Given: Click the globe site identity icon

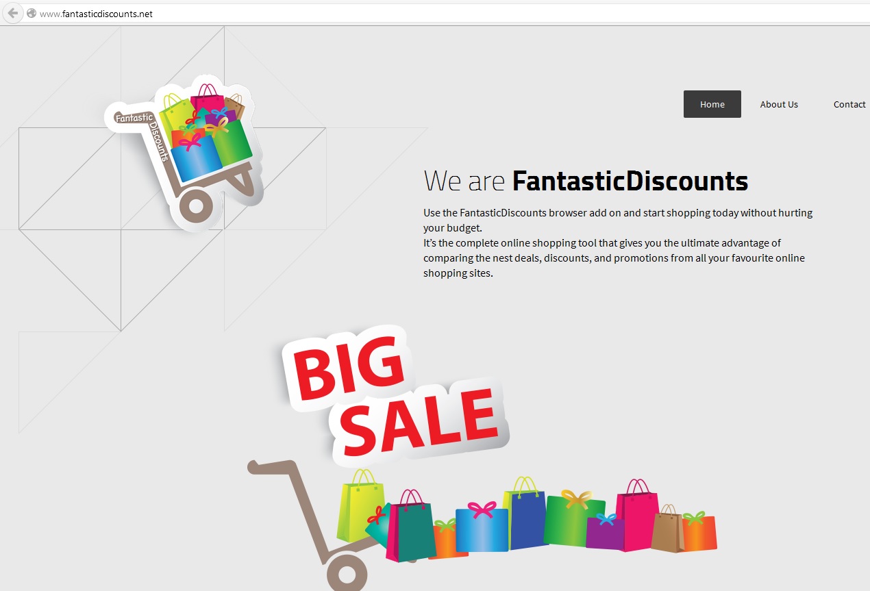Looking at the screenshot, I should pyautogui.click(x=32, y=14).
